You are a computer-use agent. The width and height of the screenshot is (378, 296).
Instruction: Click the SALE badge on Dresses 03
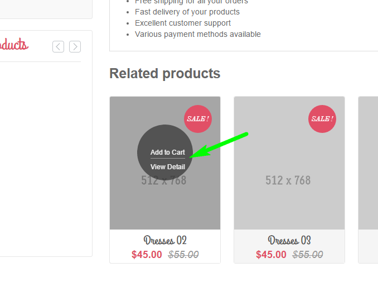[322, 118]
